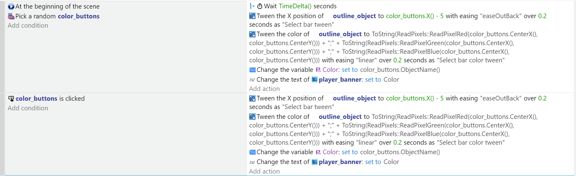The image size is (576, 176).
Task: Edit the 0.2 duration in first event's color tween
Action: 397,60
